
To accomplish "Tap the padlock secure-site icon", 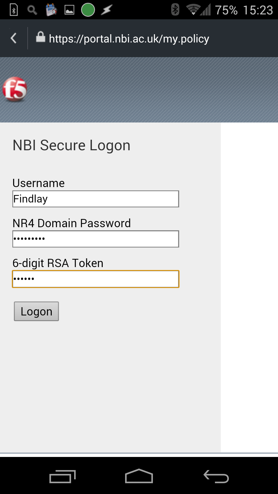I will click(41, 37).
